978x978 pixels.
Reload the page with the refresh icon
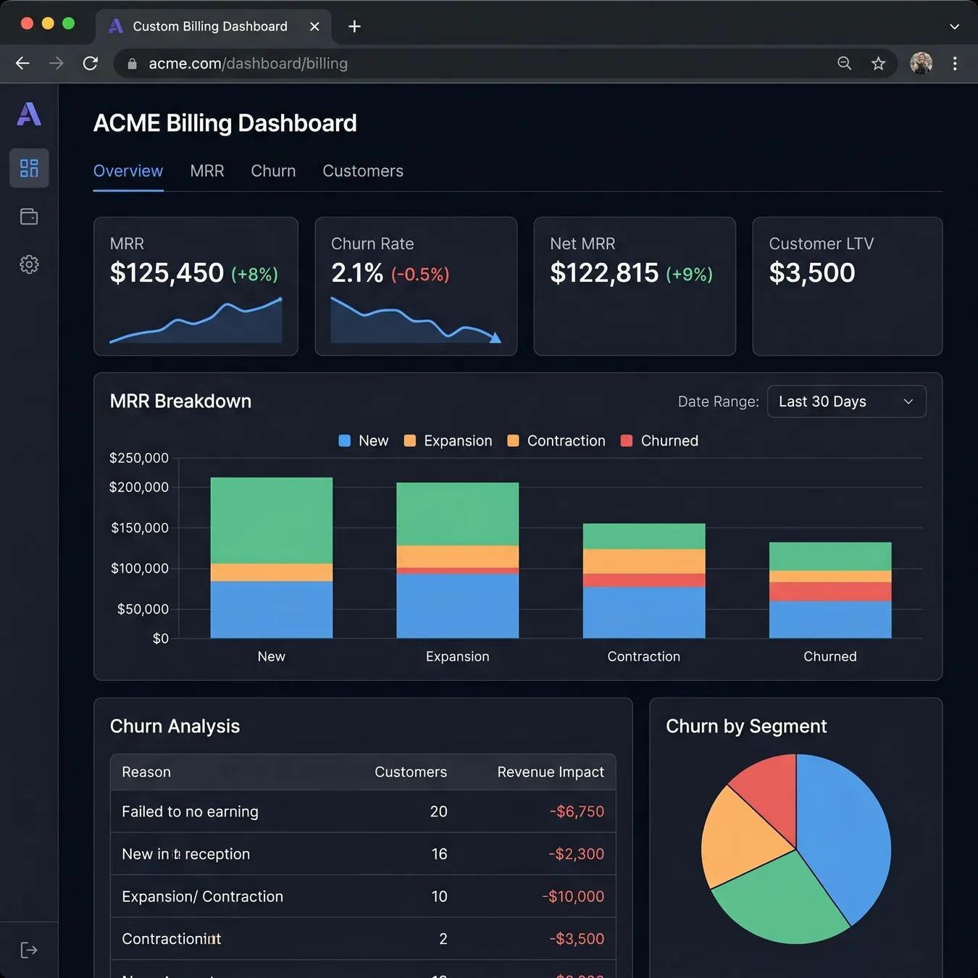click(x=91, y=64)
